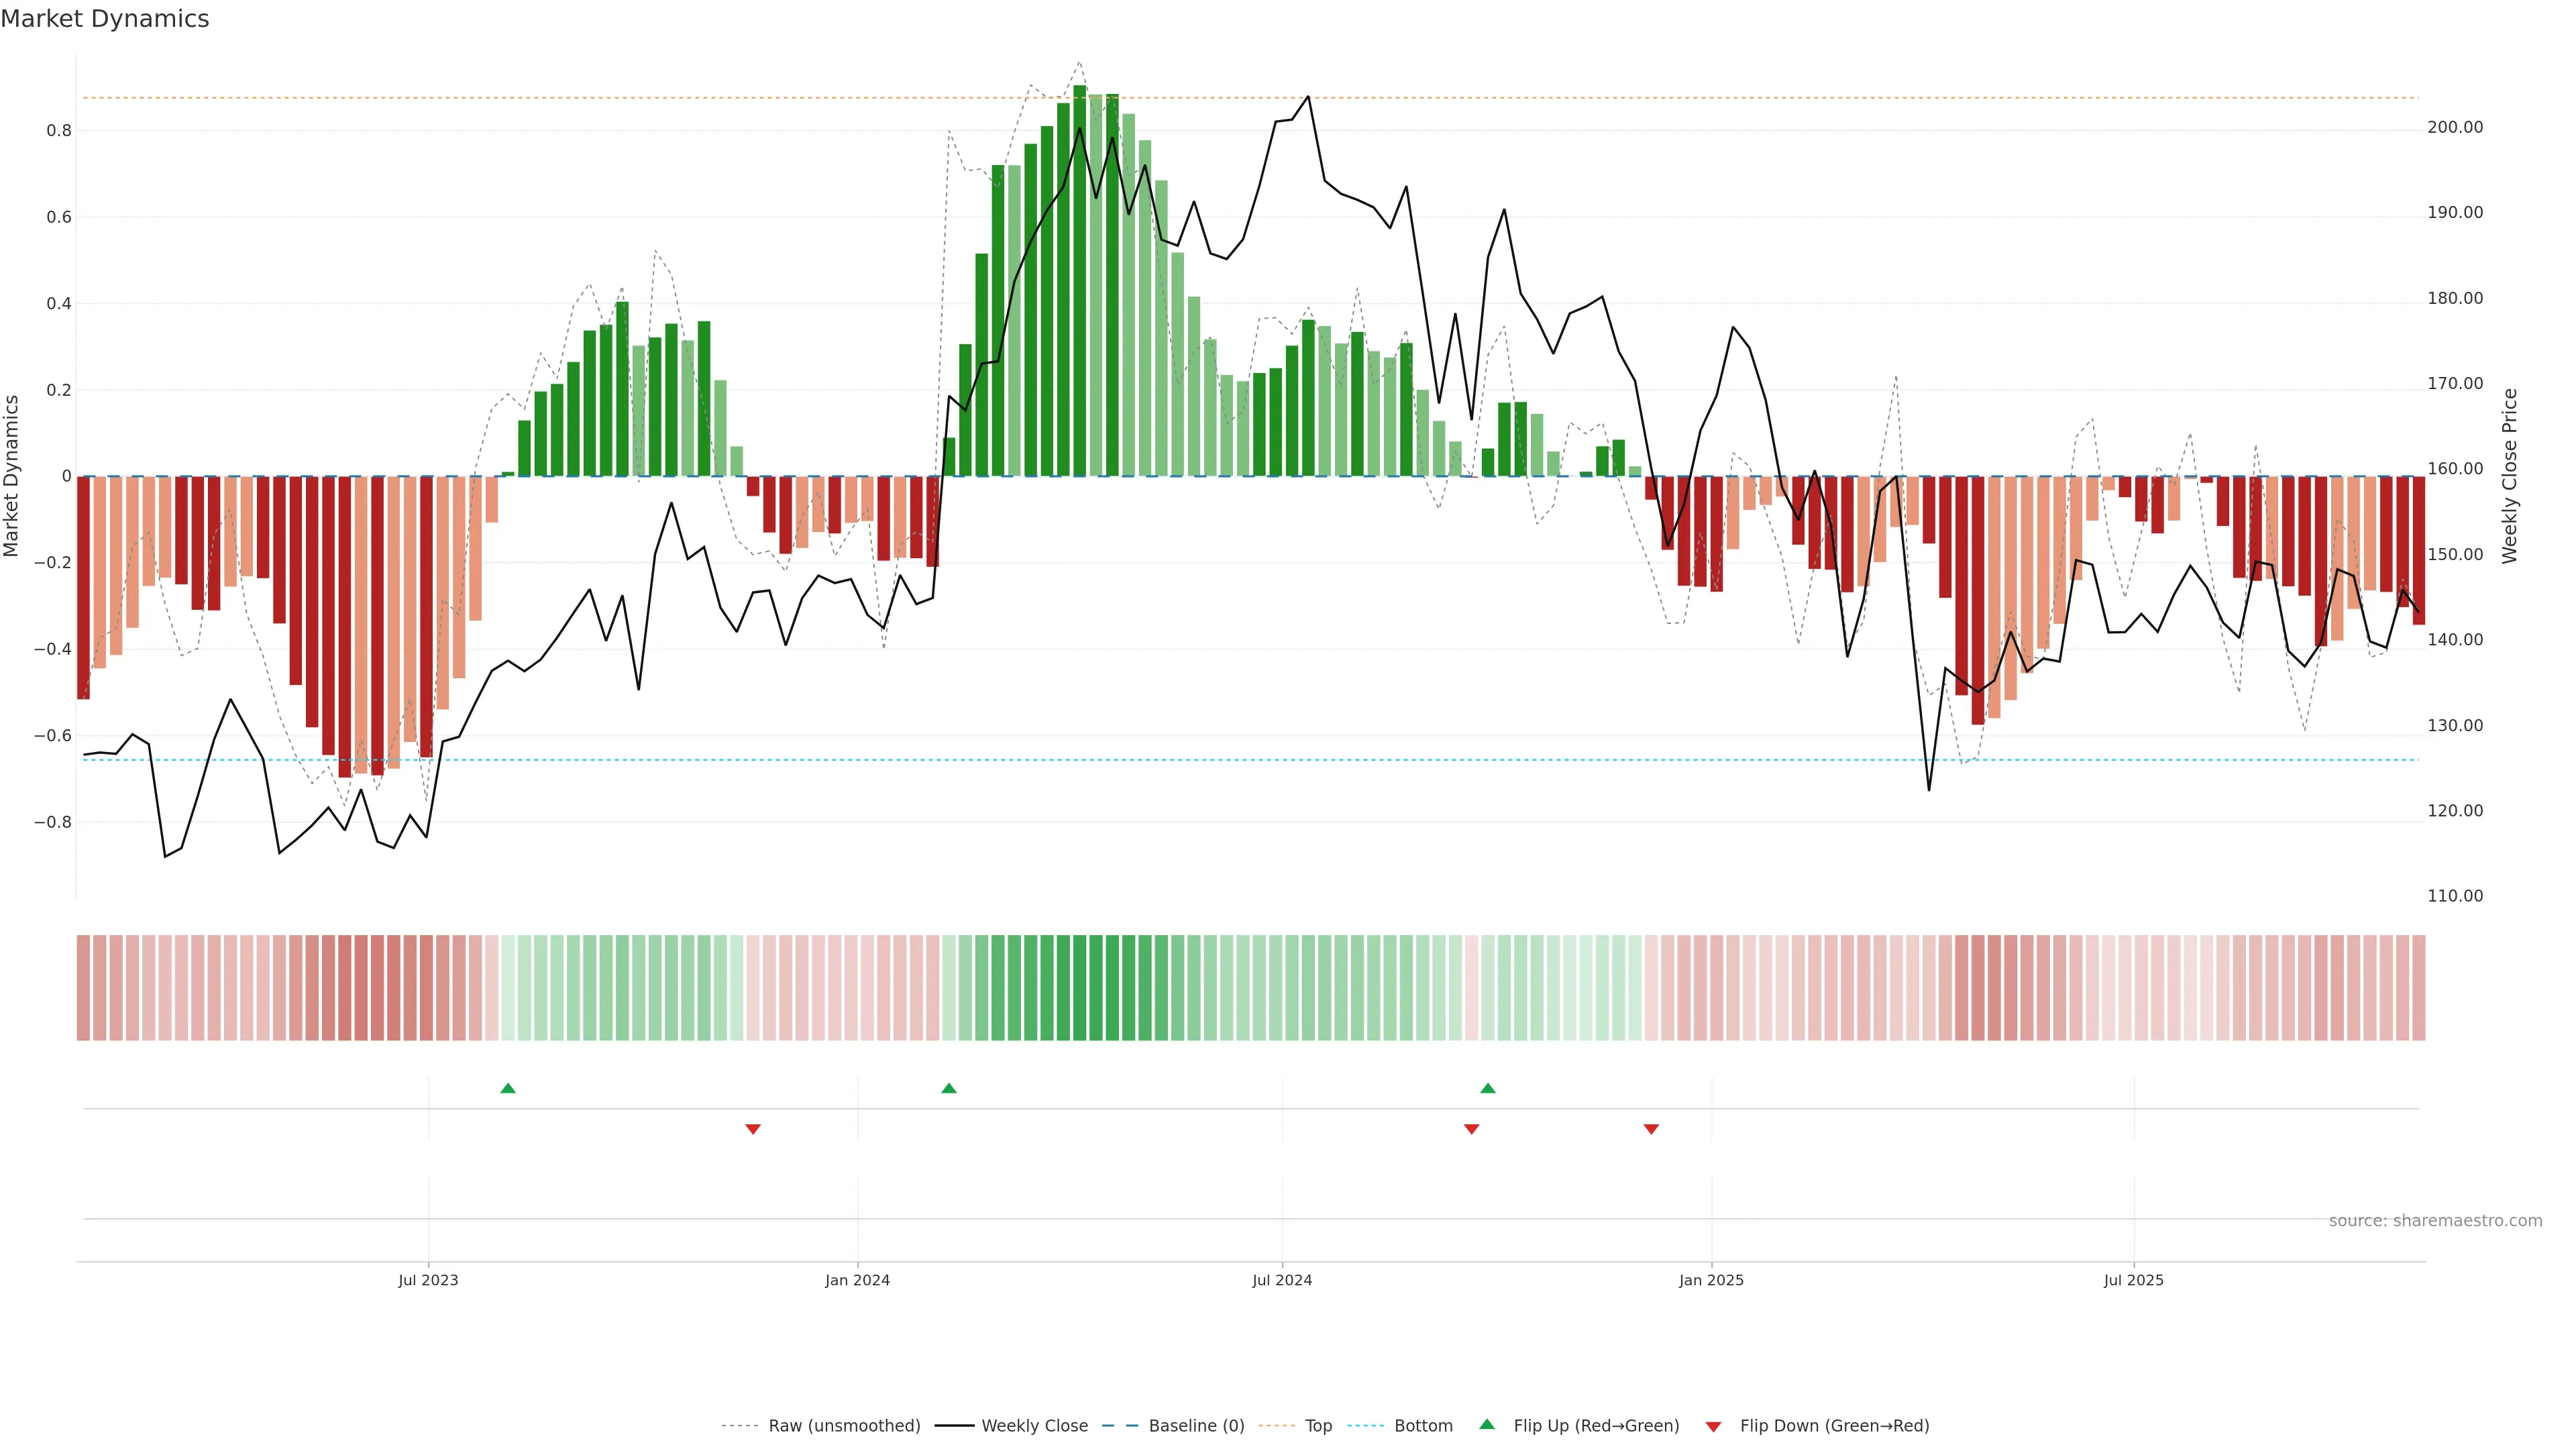
Task: Click the flip-up triangle after Jan 2024
Action: pos(949,1088)
